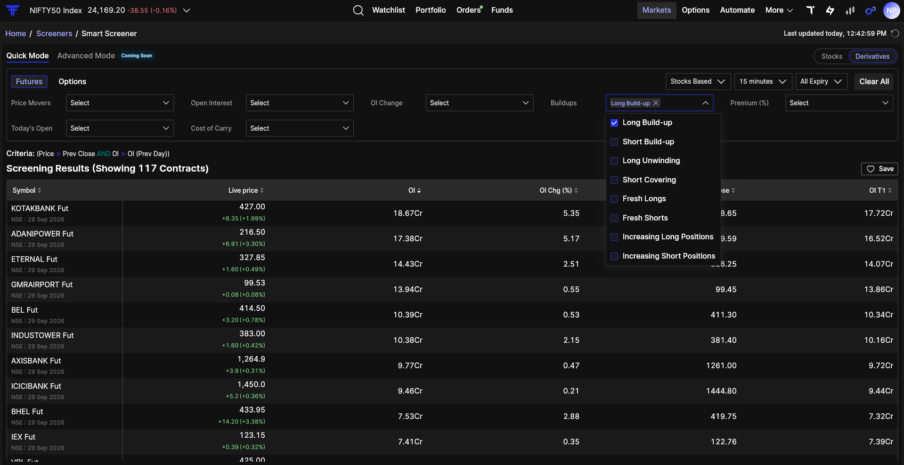
Task: Open the candlestick chart icon
Action: coord(850,10)
